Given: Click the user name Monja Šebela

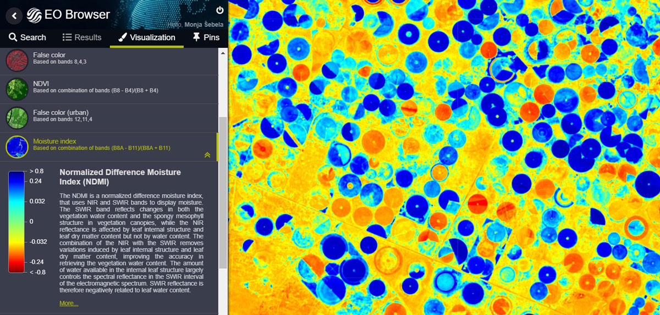Looking at the screenshot, I should pos(203,25).
